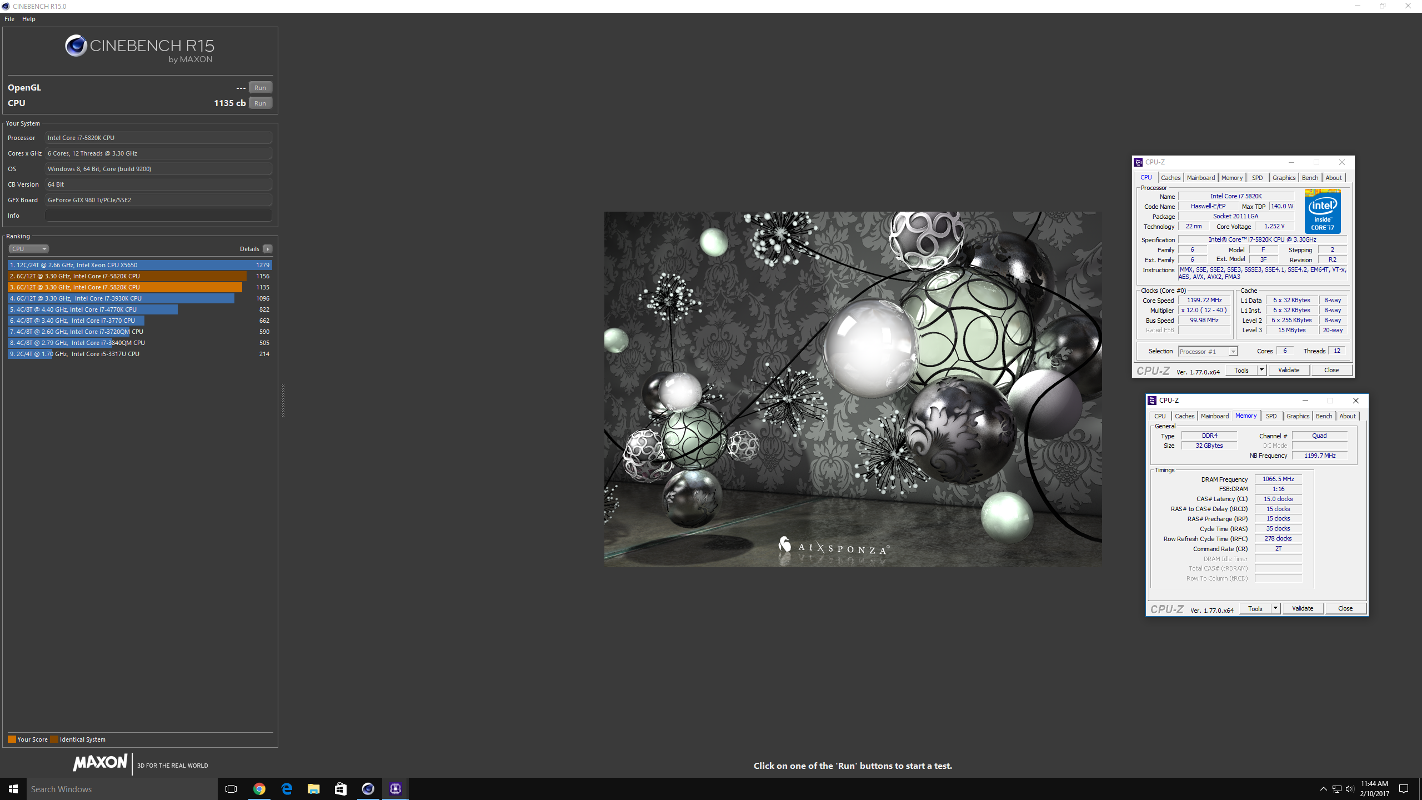Click Tools button in lower CPU-Z

[x=1255, y=609]
